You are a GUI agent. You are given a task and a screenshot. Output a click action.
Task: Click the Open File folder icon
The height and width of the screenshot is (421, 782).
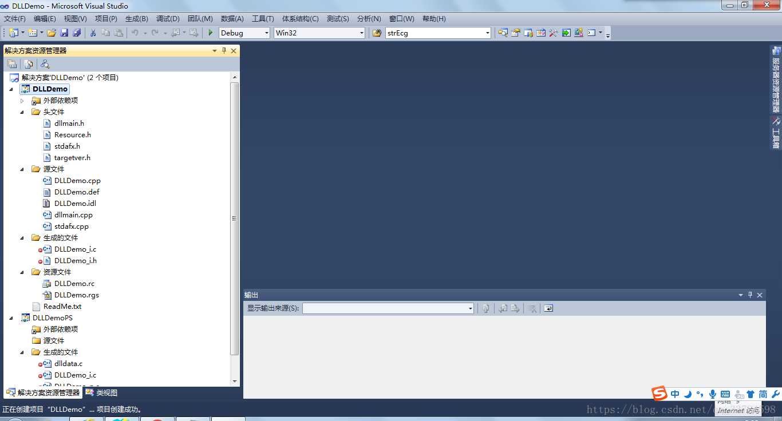pos(52,33)
